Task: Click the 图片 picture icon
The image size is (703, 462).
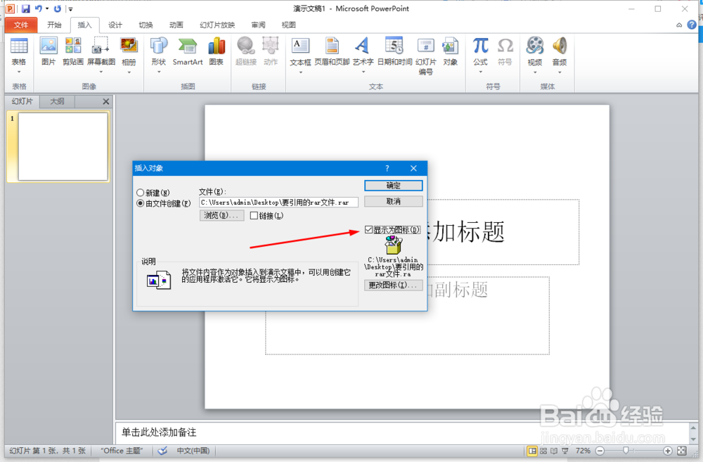Action: 49,46
